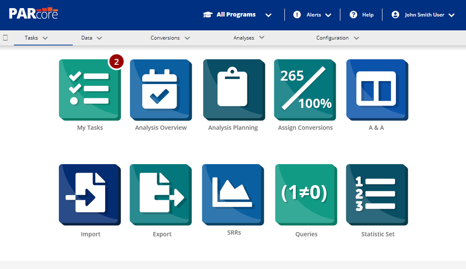Image resolution: width=466 pixels, height=269 pixels.
Task: Expand the Alerts dropdown
Action: point(313,15)
